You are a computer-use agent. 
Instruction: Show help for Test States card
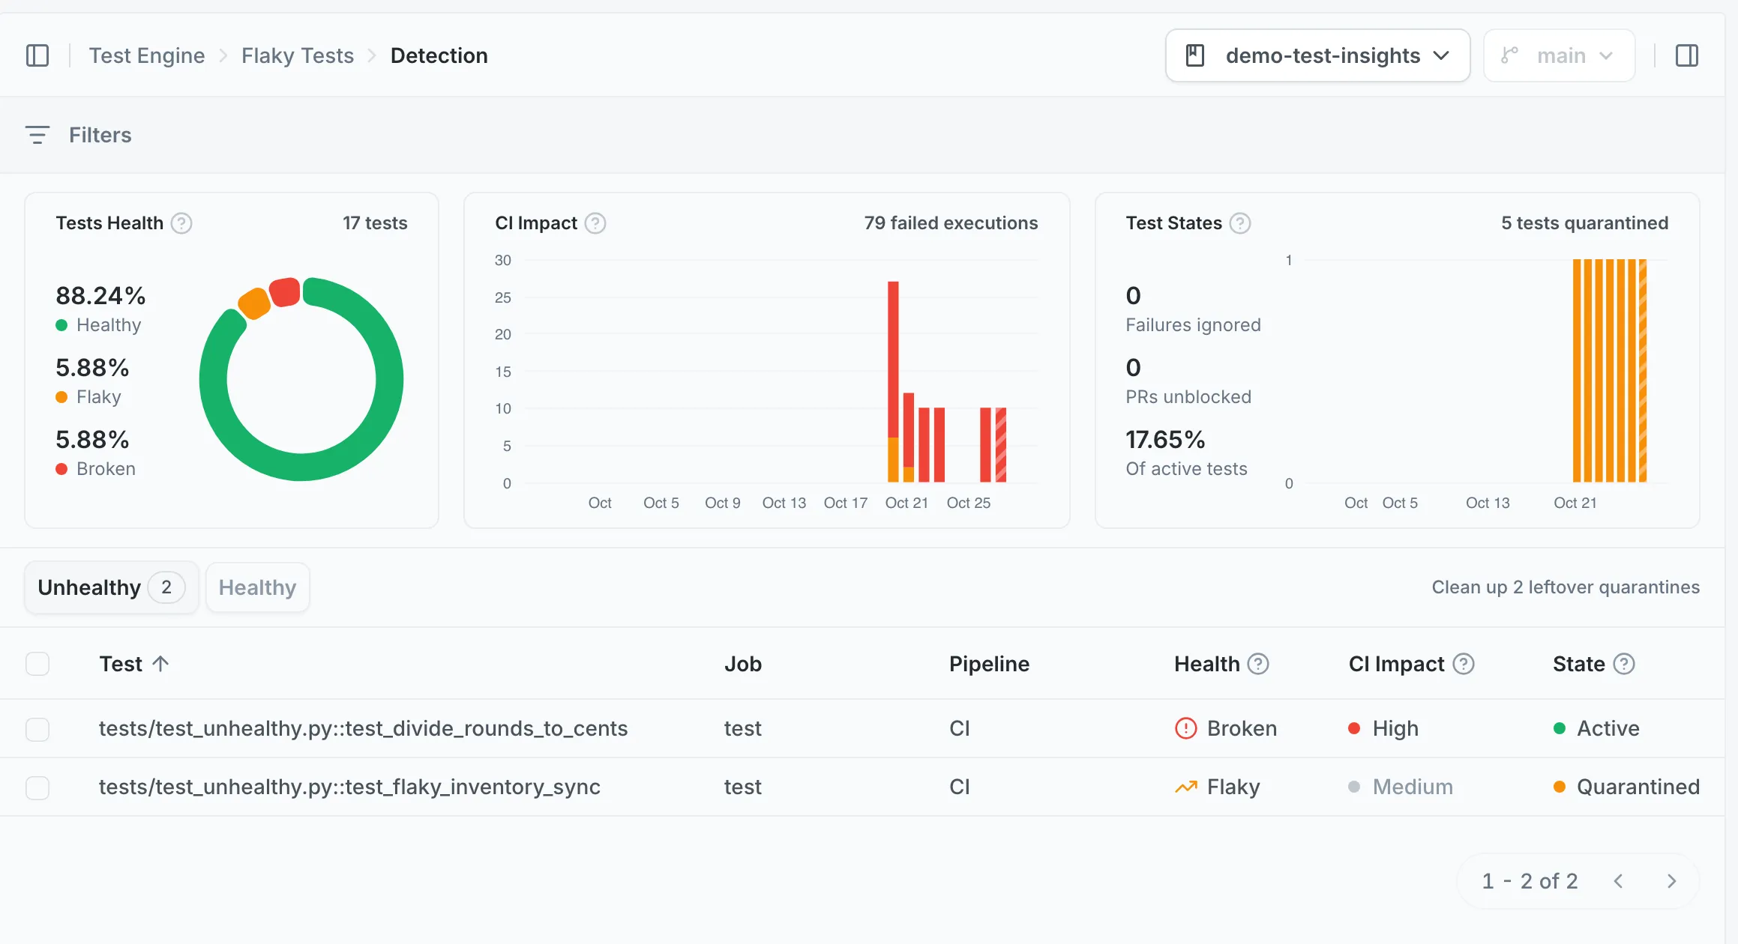click(x=1240, y=223)
